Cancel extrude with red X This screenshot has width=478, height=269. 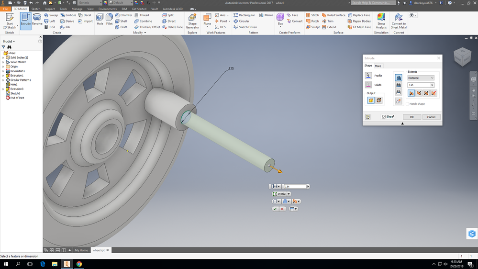click(x=282, y=209)
